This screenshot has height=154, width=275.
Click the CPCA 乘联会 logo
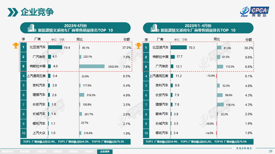click(x=254, y=12)
